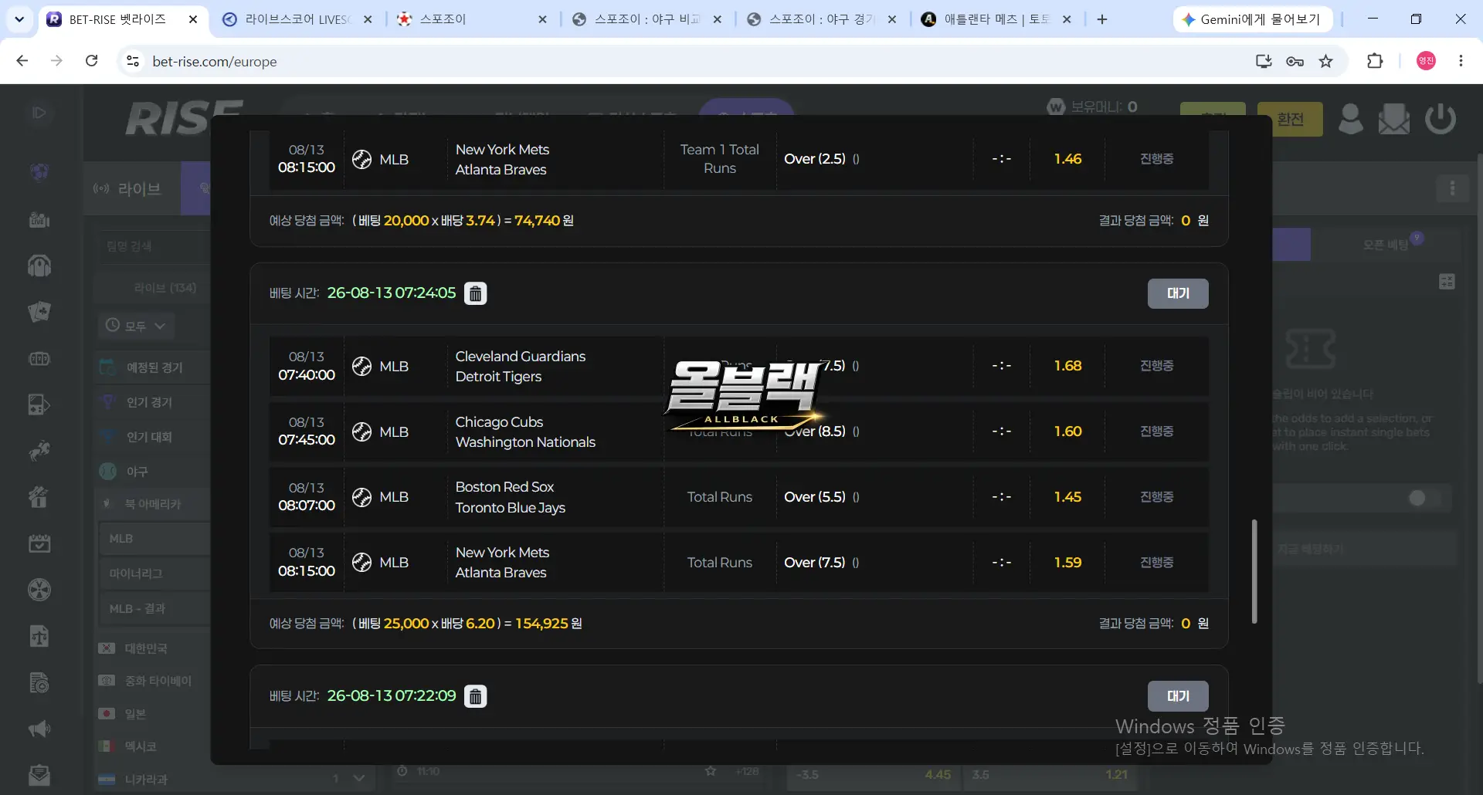Click the 대기 button for the 07:22:09 bet
The height and width of the screenshot is (795, 1483).
tap(1178, 696)
